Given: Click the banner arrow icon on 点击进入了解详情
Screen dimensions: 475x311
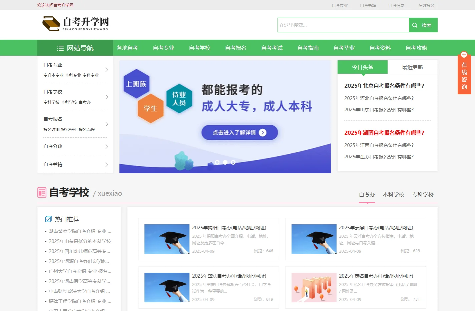Looking at the screenshot, I should tap(263, 133).
